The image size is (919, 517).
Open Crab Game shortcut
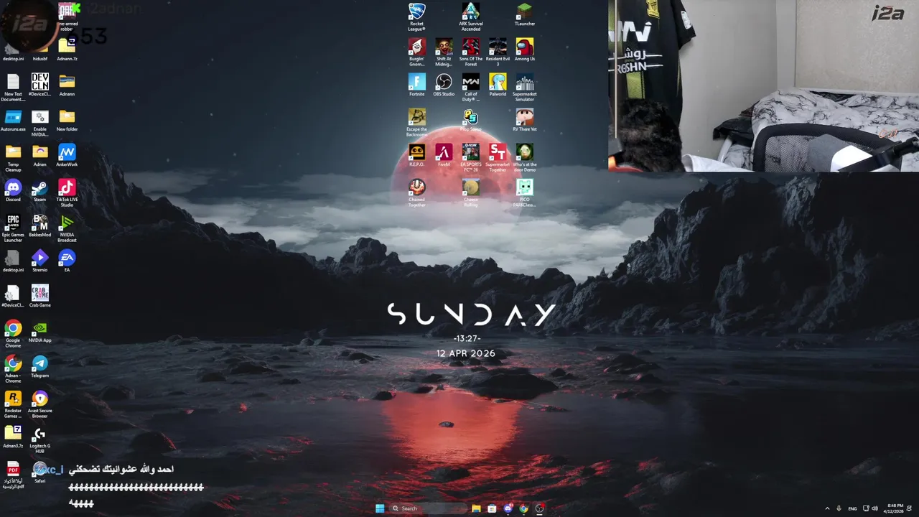pos(39,296)
